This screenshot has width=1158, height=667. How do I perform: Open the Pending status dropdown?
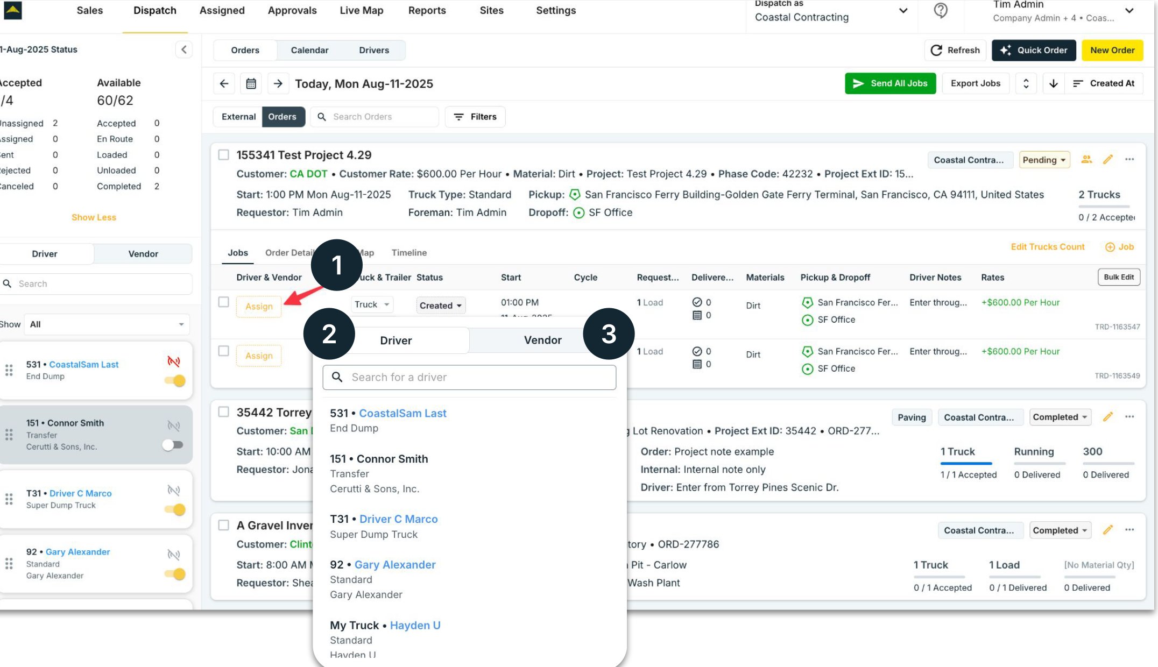tap(1044, 160)
